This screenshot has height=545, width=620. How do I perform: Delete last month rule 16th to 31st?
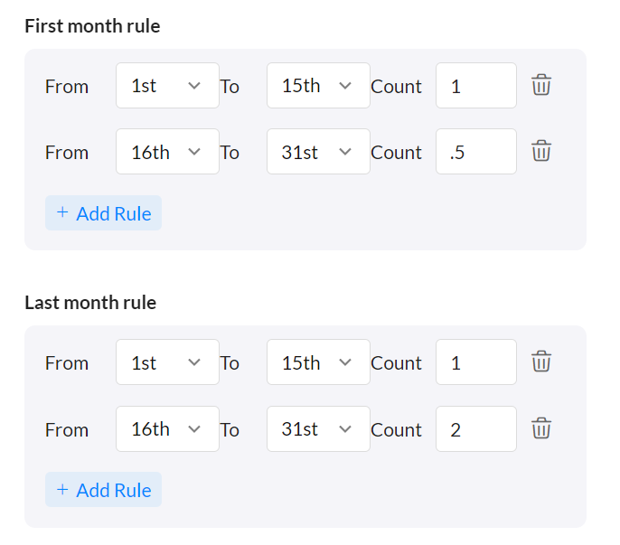pos(541,428)
